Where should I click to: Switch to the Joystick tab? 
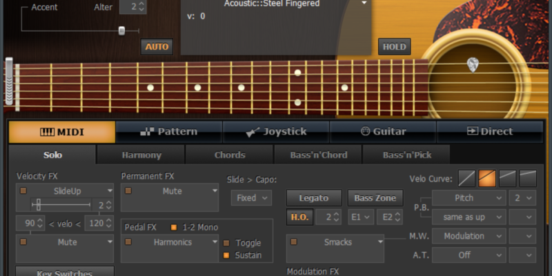(x=276, y=132)
